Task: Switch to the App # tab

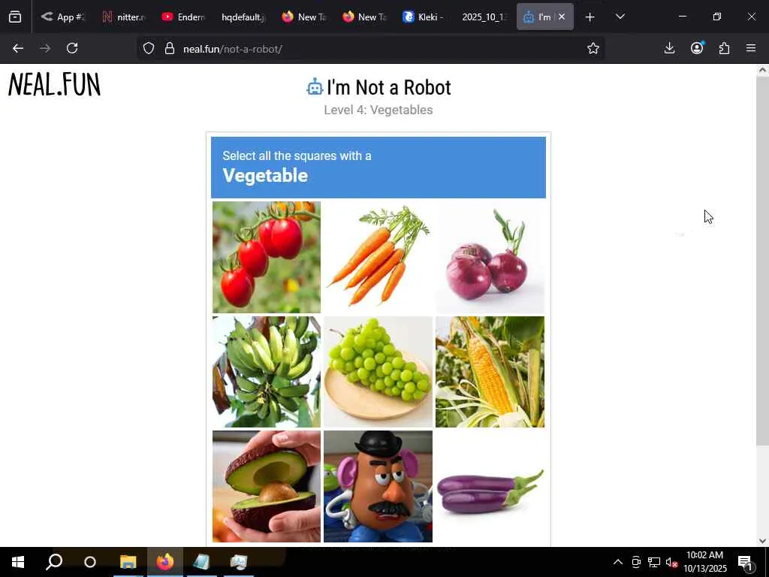Action: (63, 17)
